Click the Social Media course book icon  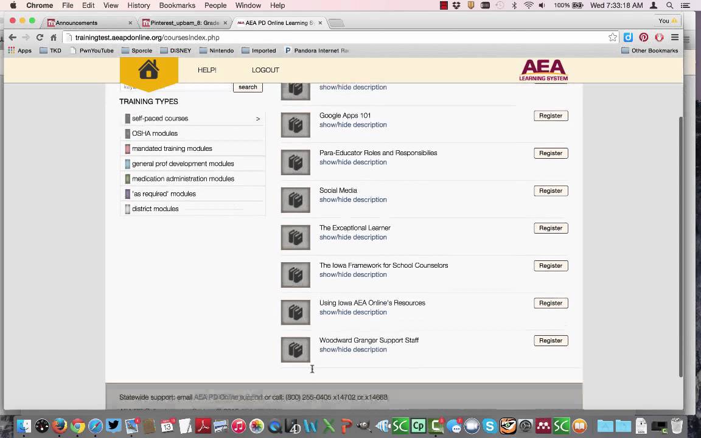point(296,200)
